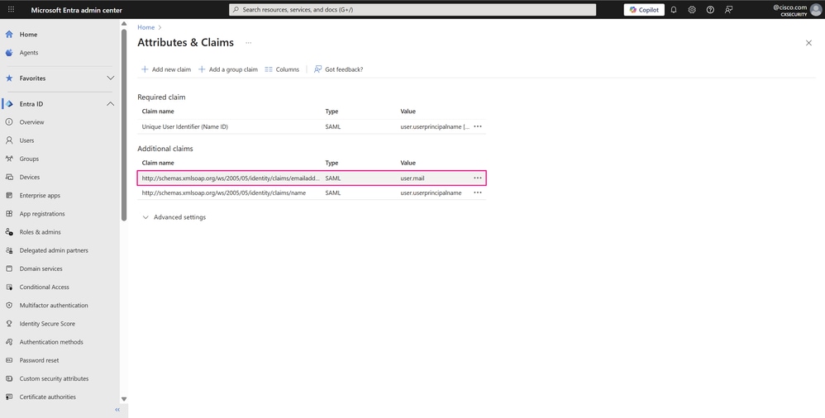Image resolution: width=825 pixels, height=418 pixels.
Task: Select the identity/claims/name claim
Action: point(224,193)
